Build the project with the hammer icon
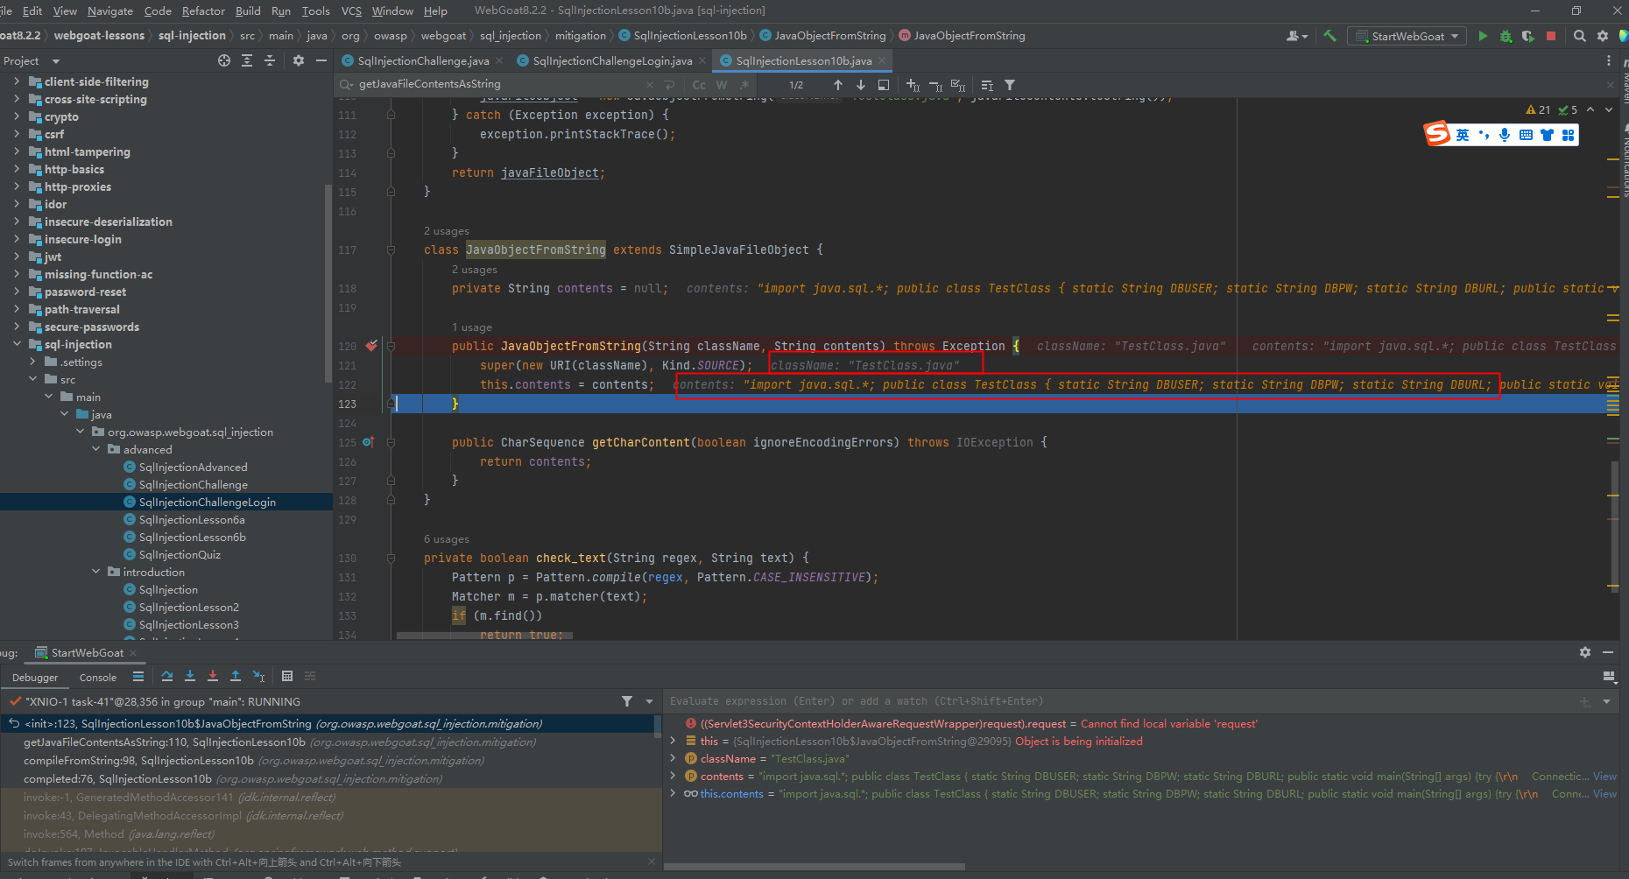Viewport: 1629px width, 879px height. tap(1329, 36)
